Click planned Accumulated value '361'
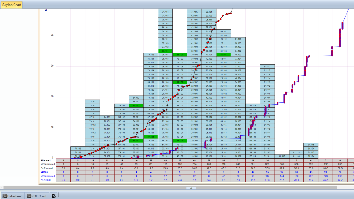The height and width of the screenshot is (199, 354). pyautogui.click(x=253, y=164)
